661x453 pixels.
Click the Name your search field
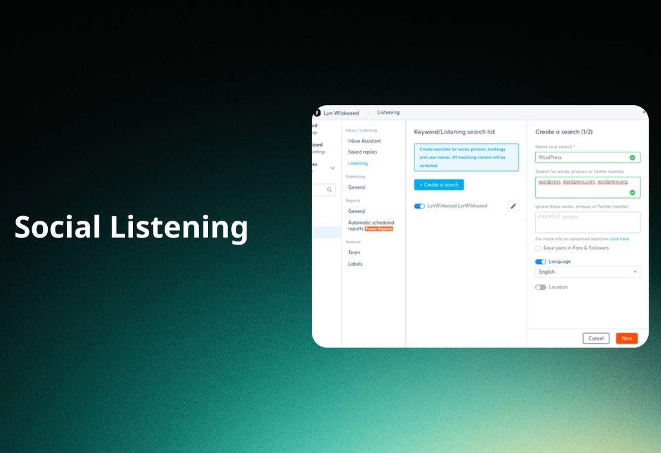[x=587, y=157]
